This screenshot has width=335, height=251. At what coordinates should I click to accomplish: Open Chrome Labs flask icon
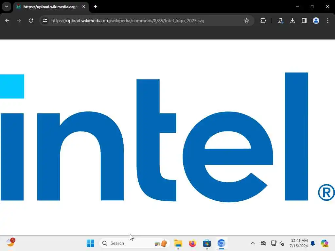pyautogui.click(x=280, y=21)
